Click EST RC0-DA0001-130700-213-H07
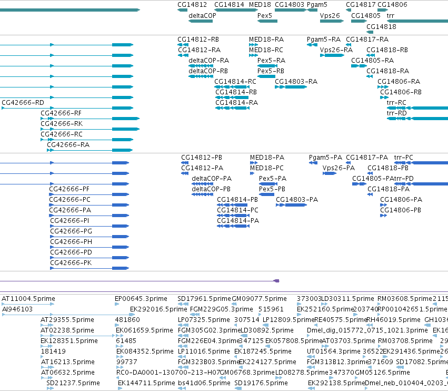Image resolution: width=448 pixels, height=391 pixels. point(168,373)
